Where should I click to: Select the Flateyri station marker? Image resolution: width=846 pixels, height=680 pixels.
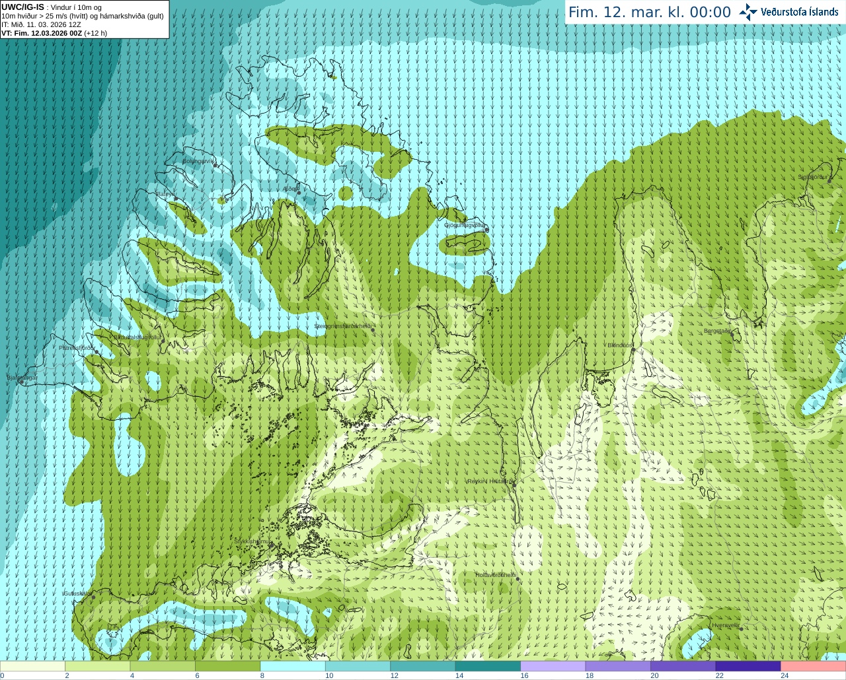pos(176,198)
